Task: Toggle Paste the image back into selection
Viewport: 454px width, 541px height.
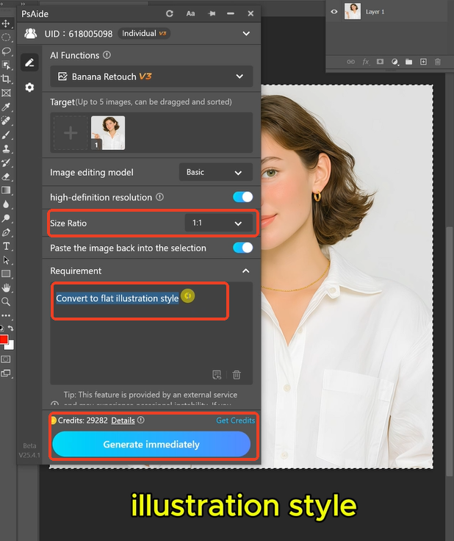Action: coord(242,248)
